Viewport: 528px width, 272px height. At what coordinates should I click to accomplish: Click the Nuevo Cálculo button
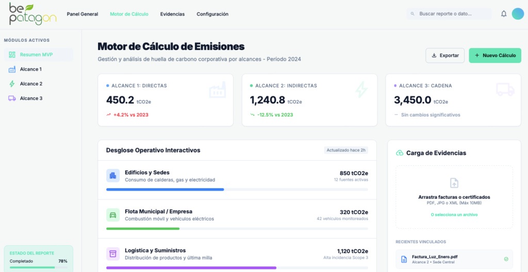[494, 55]
